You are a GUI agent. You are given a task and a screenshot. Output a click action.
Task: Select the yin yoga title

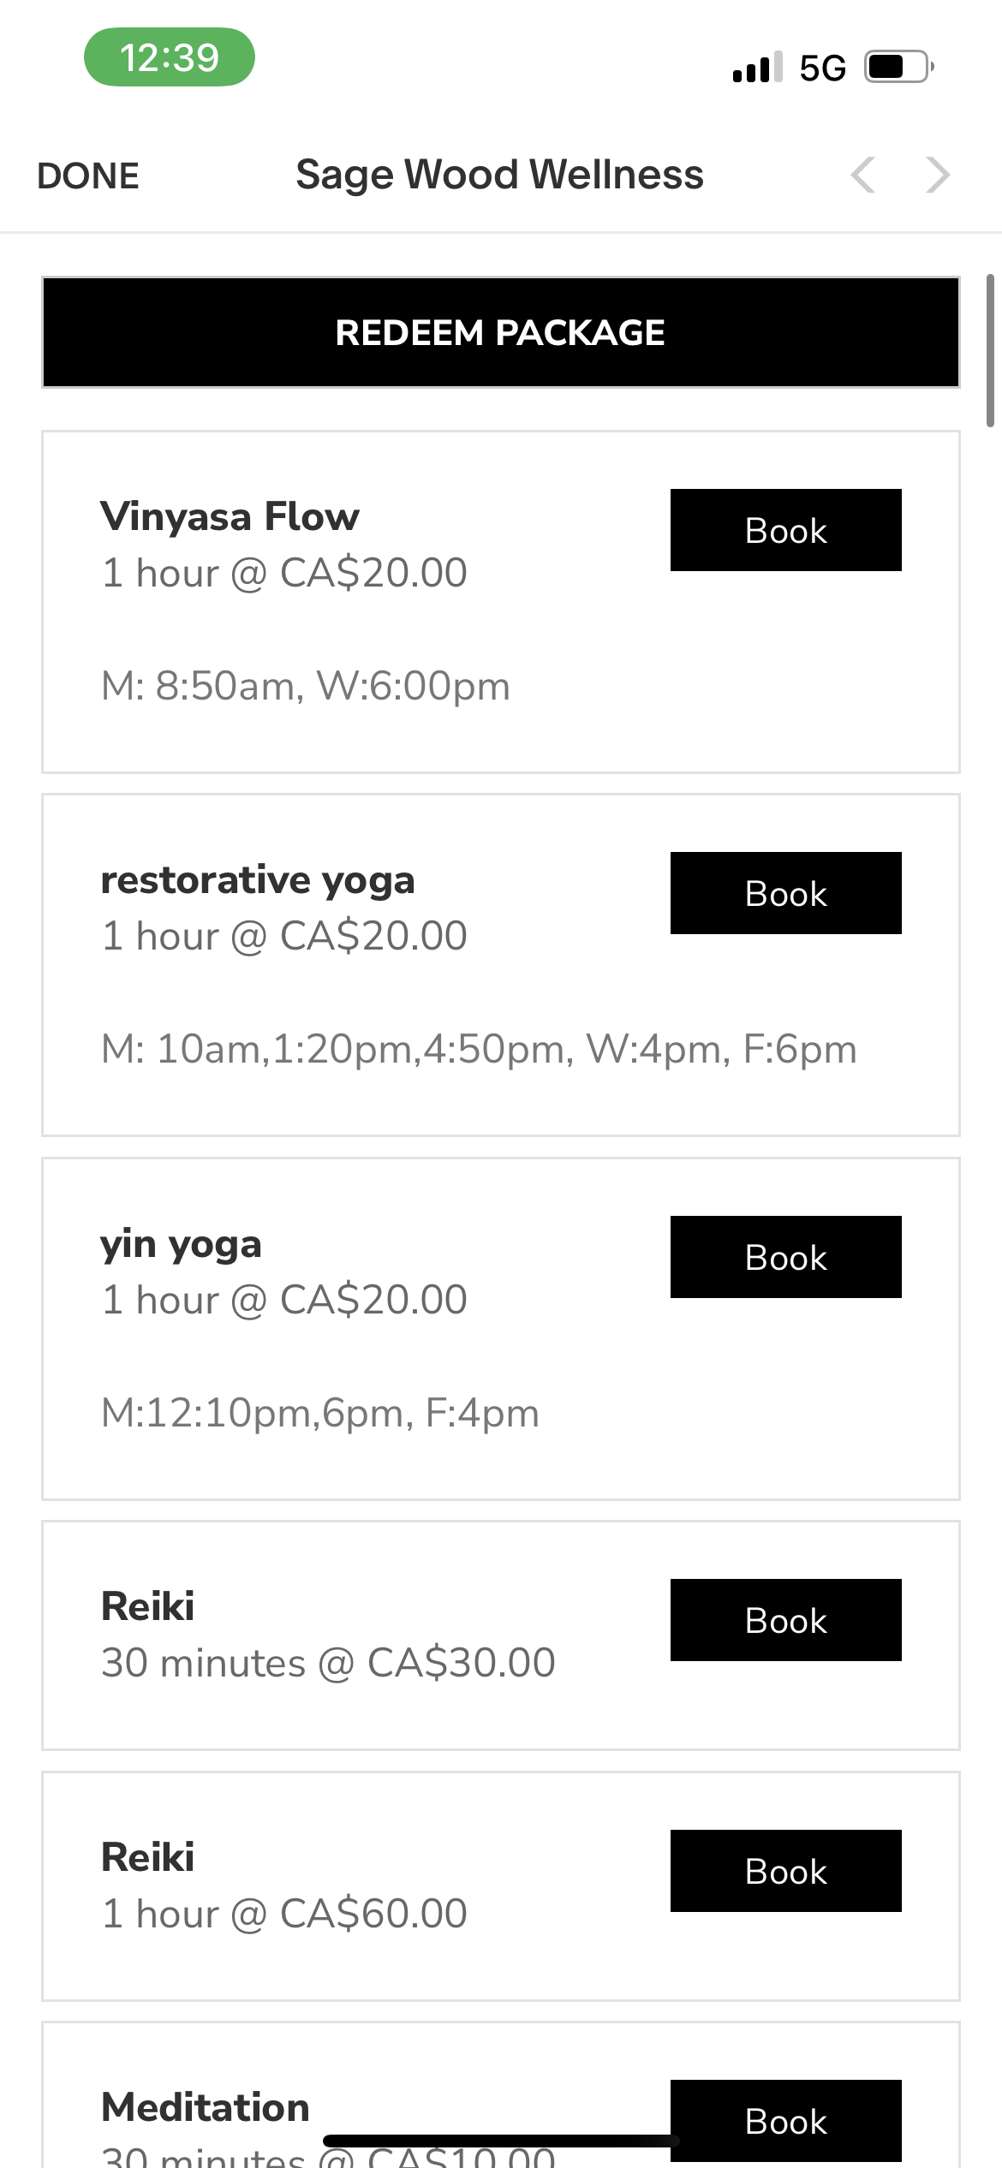[x=181, y=1245]
